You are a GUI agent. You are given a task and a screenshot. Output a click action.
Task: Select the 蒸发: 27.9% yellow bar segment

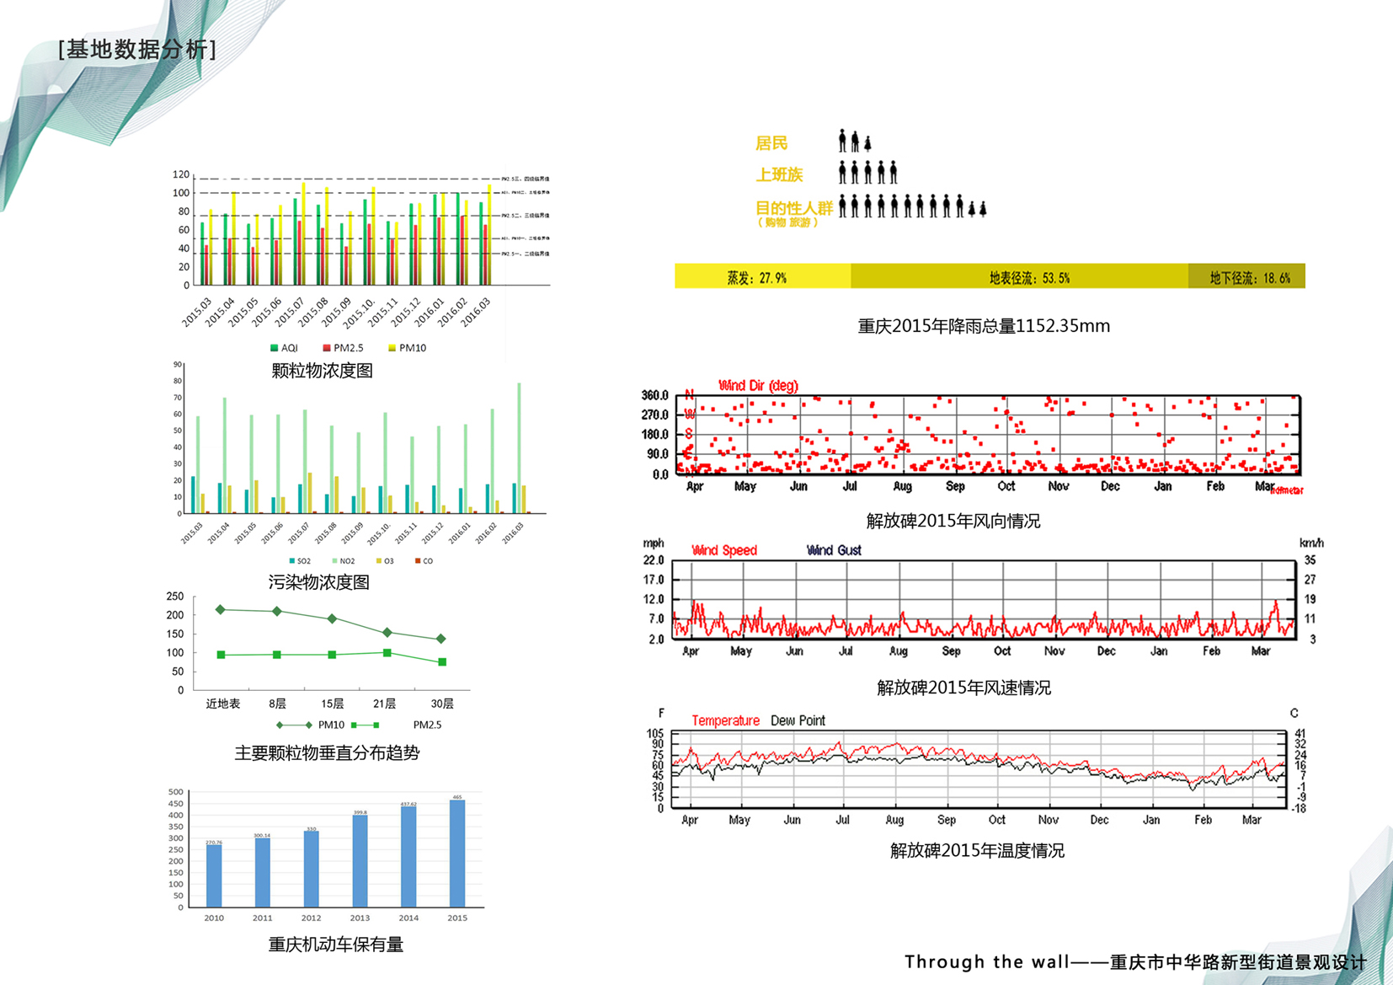762,276
